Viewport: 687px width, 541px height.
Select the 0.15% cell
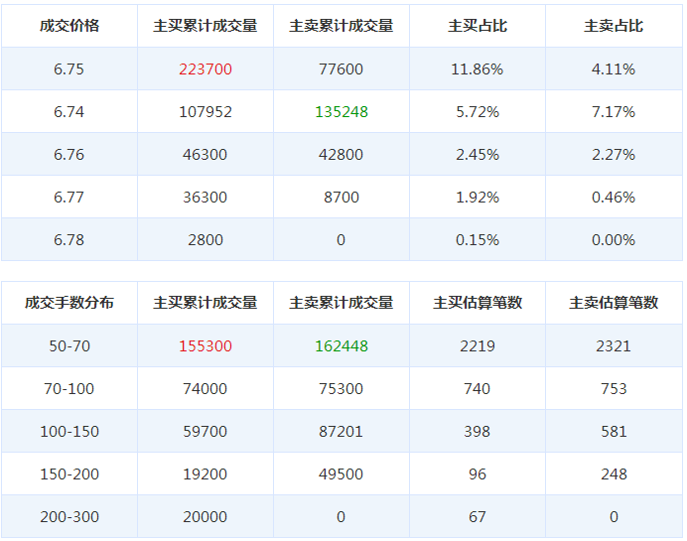click(x=478, y=240)
